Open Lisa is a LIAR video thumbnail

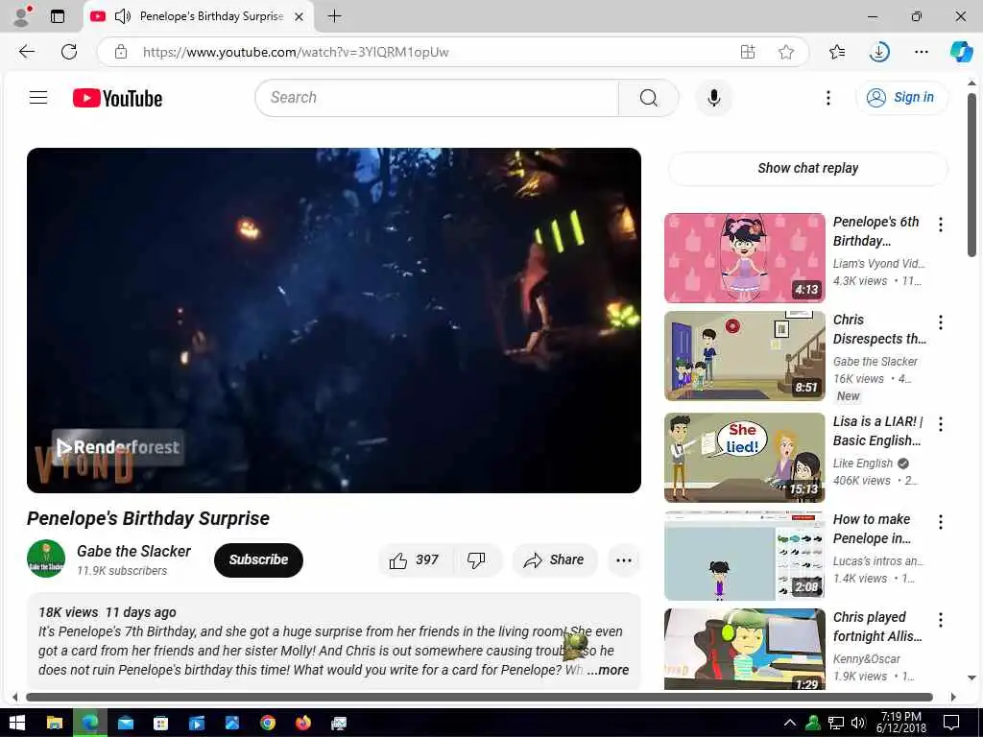tap(744, 457)
